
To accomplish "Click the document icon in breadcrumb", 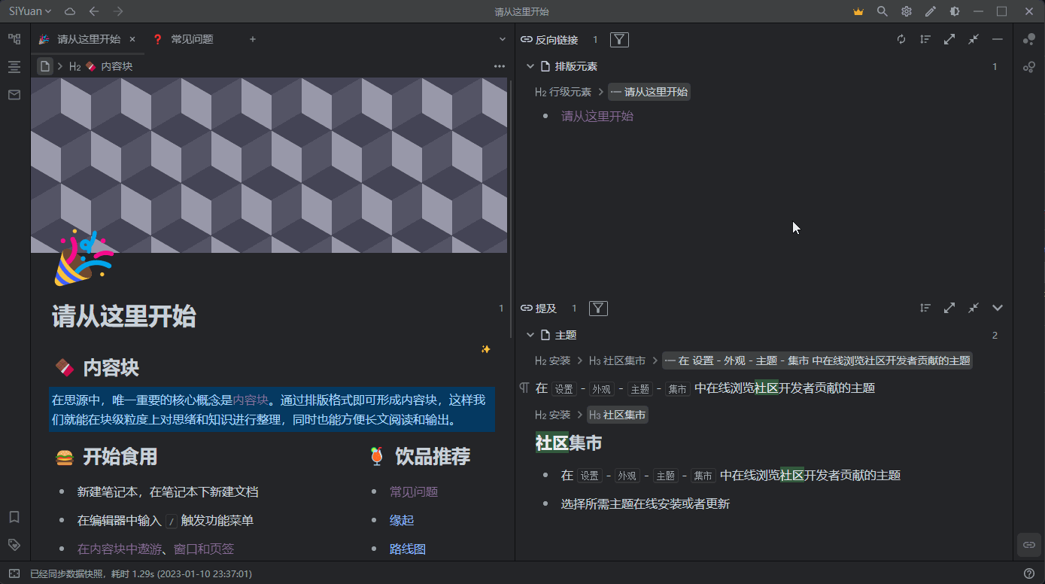I will pos(45,66).
